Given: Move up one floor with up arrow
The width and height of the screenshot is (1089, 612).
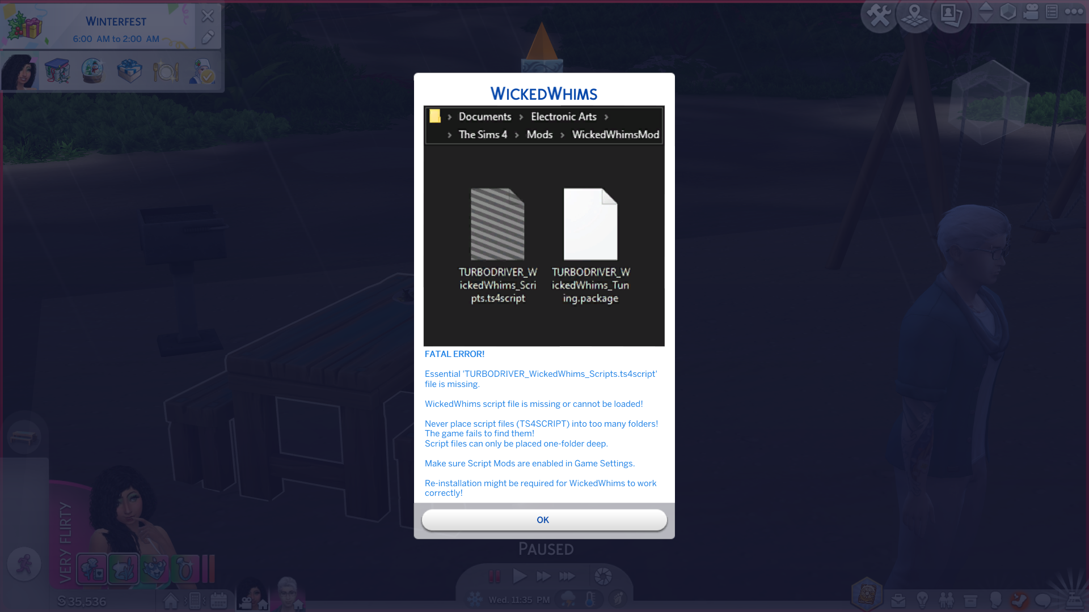Looking at the screenshot, I should point(986,6).
